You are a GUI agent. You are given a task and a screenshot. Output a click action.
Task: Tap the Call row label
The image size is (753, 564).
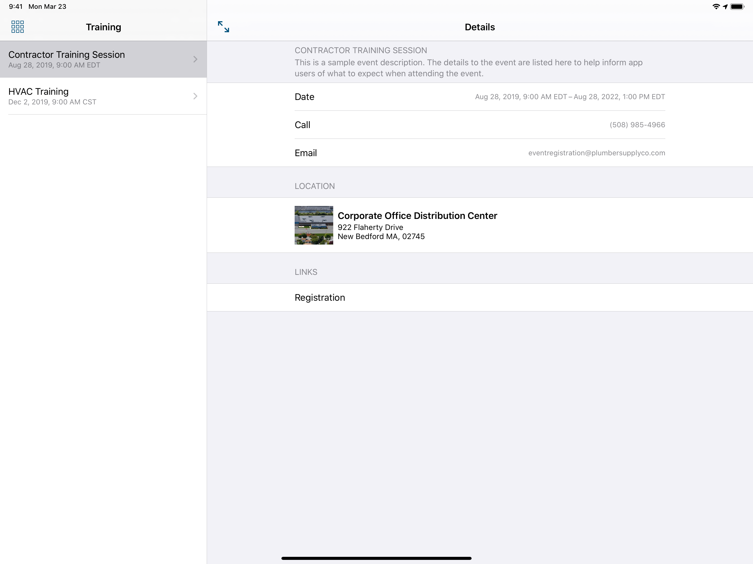302,125
